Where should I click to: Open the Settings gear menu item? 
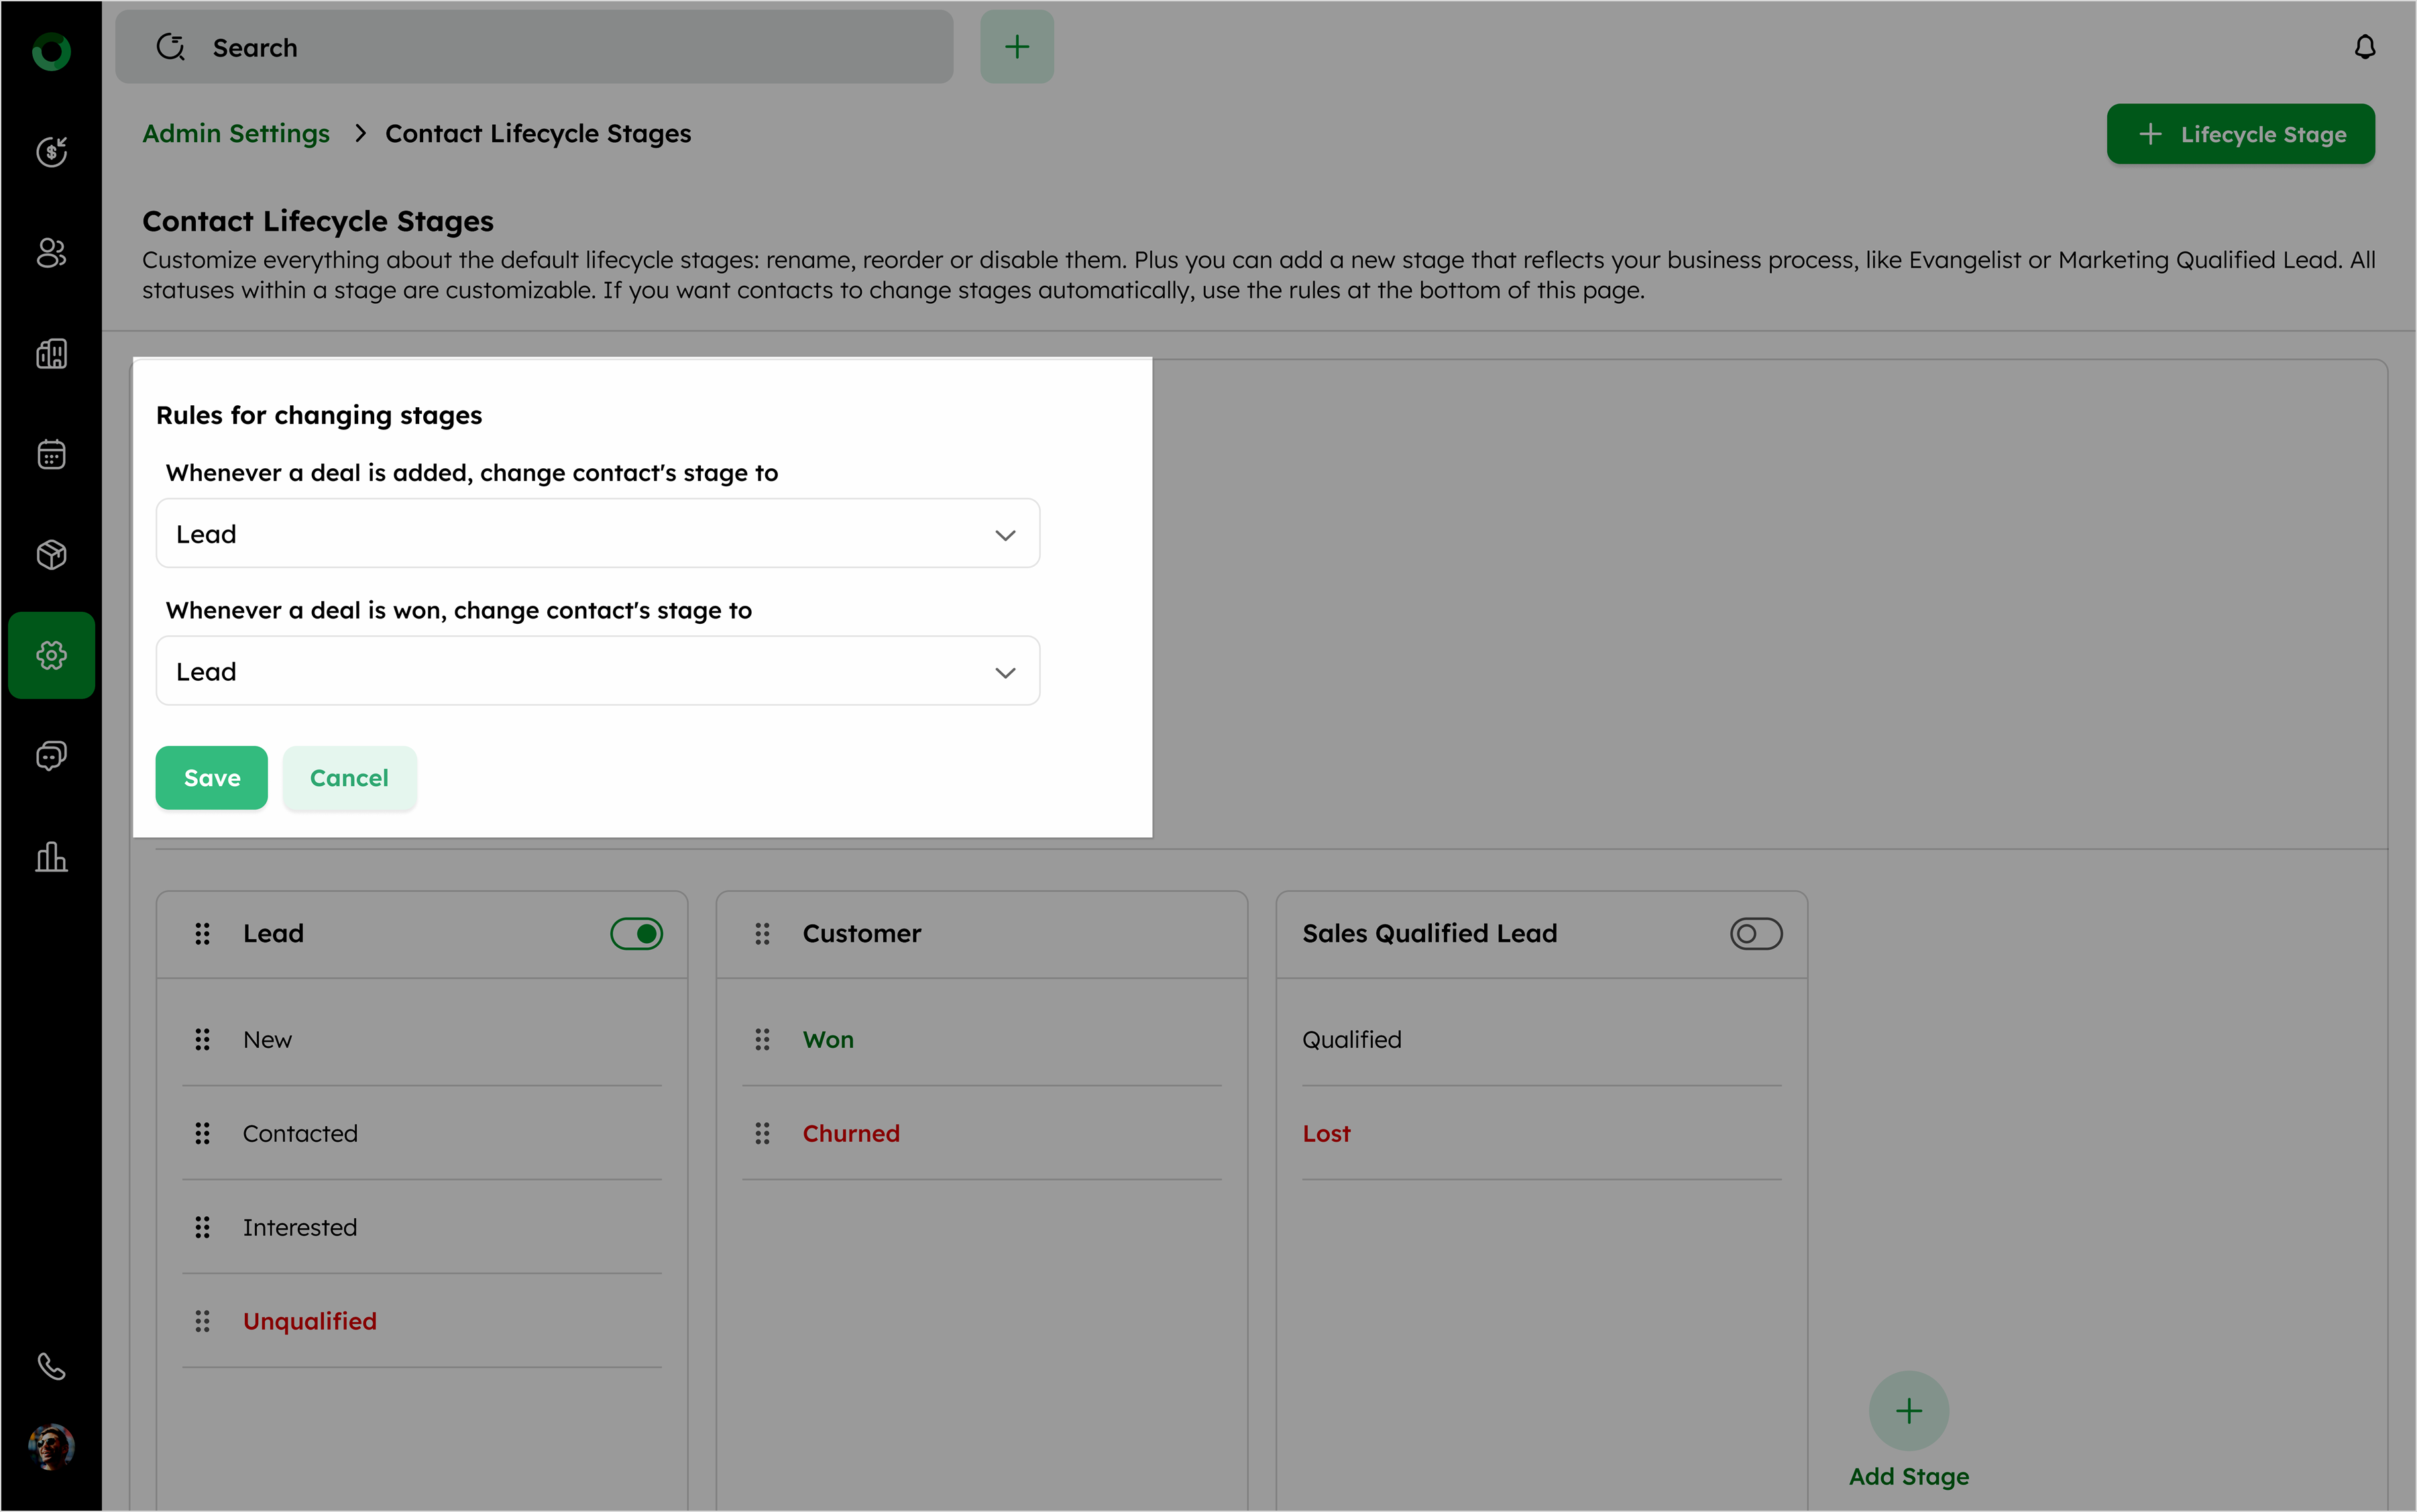point(51,655)
